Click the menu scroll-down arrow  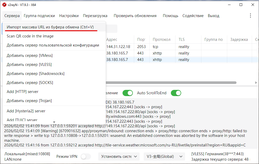[x=54, y=122]
